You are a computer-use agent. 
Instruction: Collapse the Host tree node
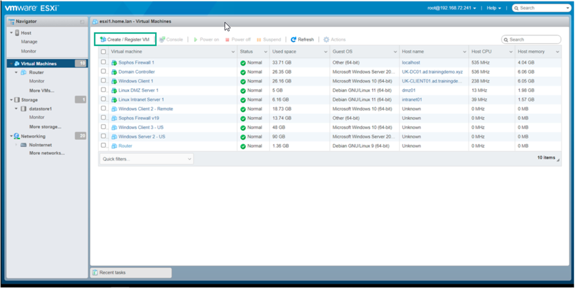[11, 32]
